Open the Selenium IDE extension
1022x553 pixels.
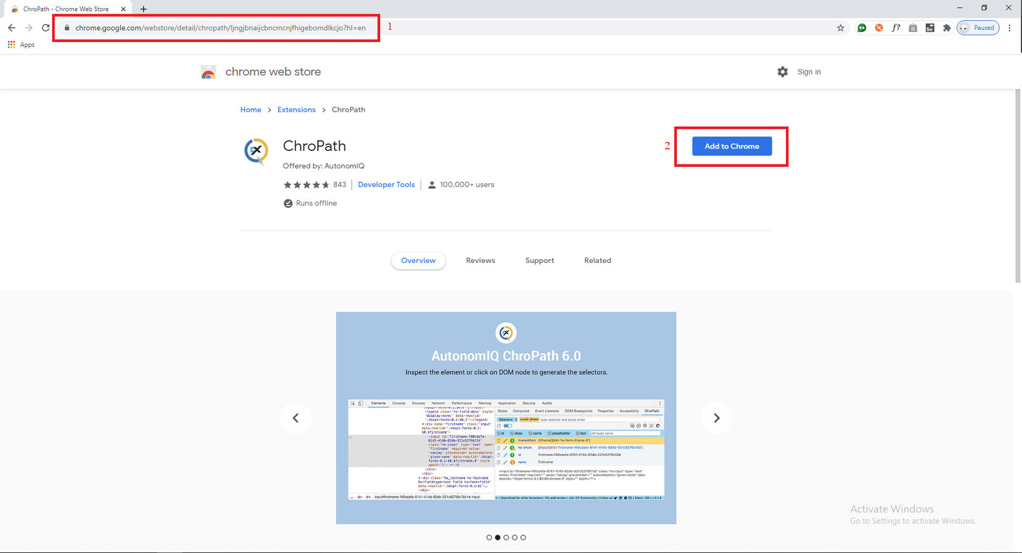(930, 28)
